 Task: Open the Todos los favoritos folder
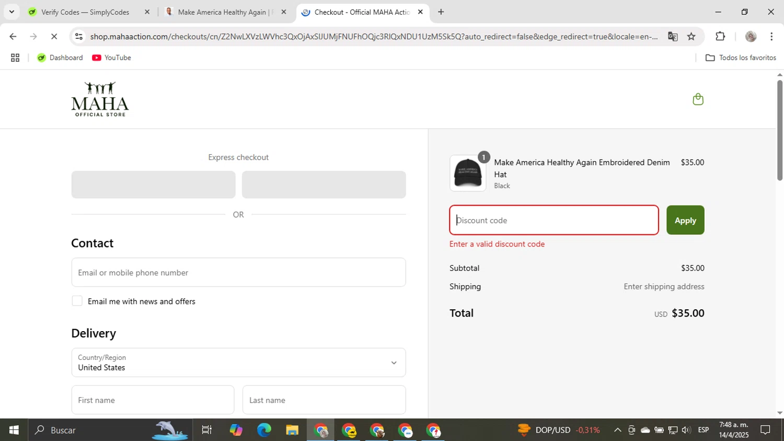click(x=741, y=58)
